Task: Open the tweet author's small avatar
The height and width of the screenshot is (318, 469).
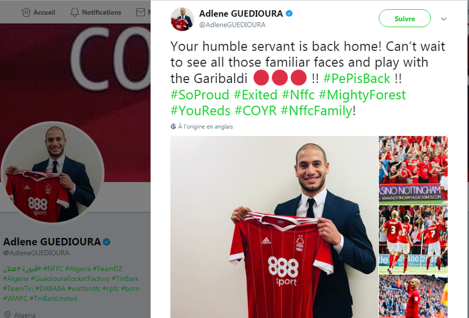Action: (x=182, y=19)
